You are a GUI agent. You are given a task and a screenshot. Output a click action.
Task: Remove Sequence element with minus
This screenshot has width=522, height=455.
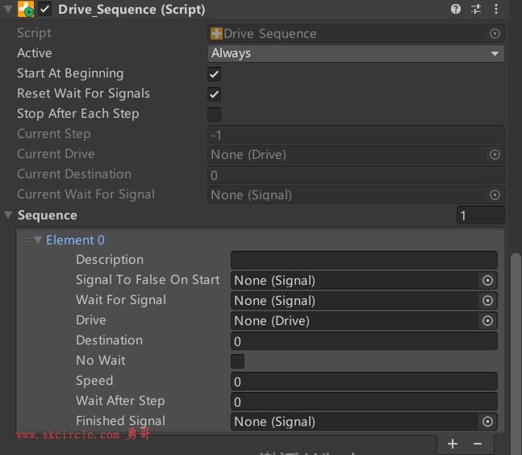click(x=478, y=444)
